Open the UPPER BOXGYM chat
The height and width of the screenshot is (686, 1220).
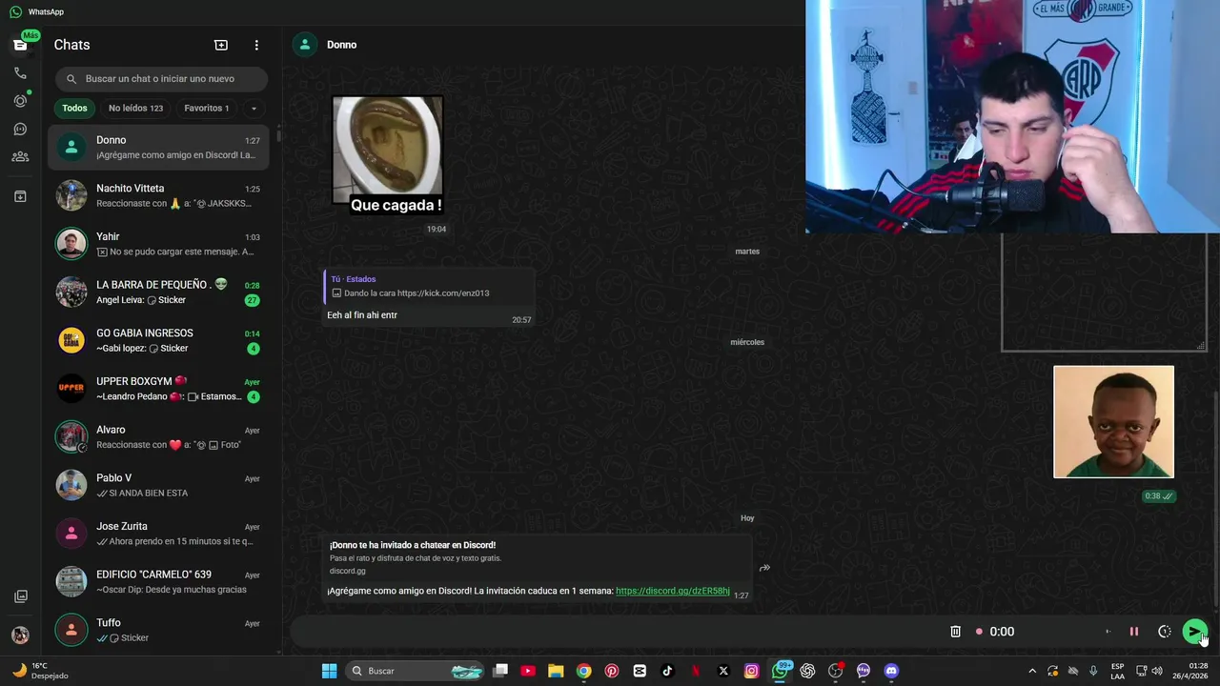[158, 389]
